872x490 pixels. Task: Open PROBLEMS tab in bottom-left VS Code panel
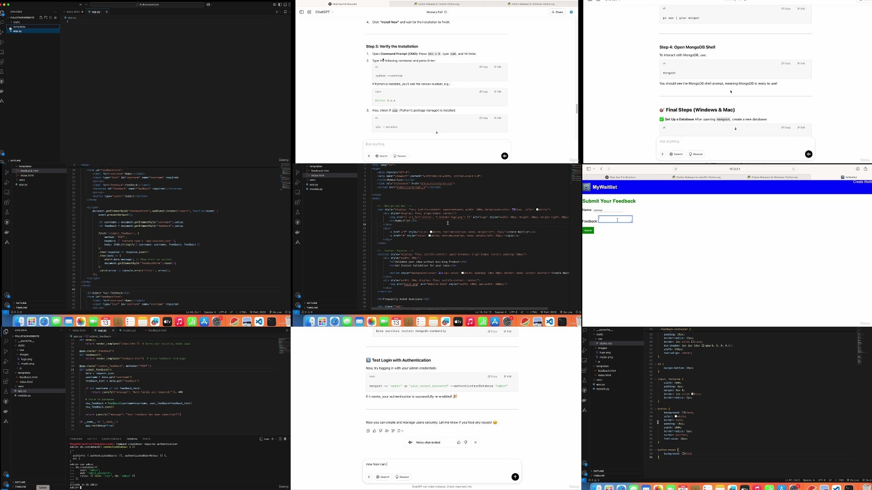tap(76, 439)
